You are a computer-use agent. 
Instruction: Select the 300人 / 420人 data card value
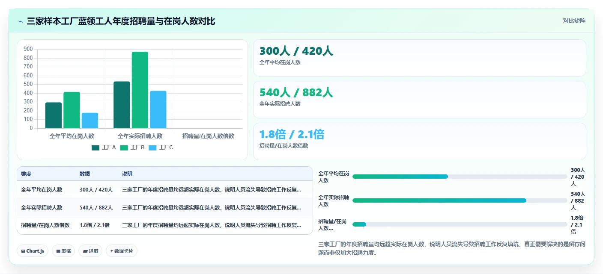click(x=296, y=51)
